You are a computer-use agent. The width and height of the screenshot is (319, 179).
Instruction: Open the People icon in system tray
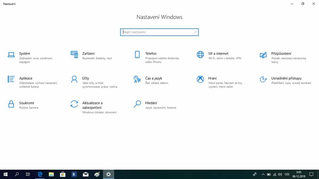tap(255, 174)
